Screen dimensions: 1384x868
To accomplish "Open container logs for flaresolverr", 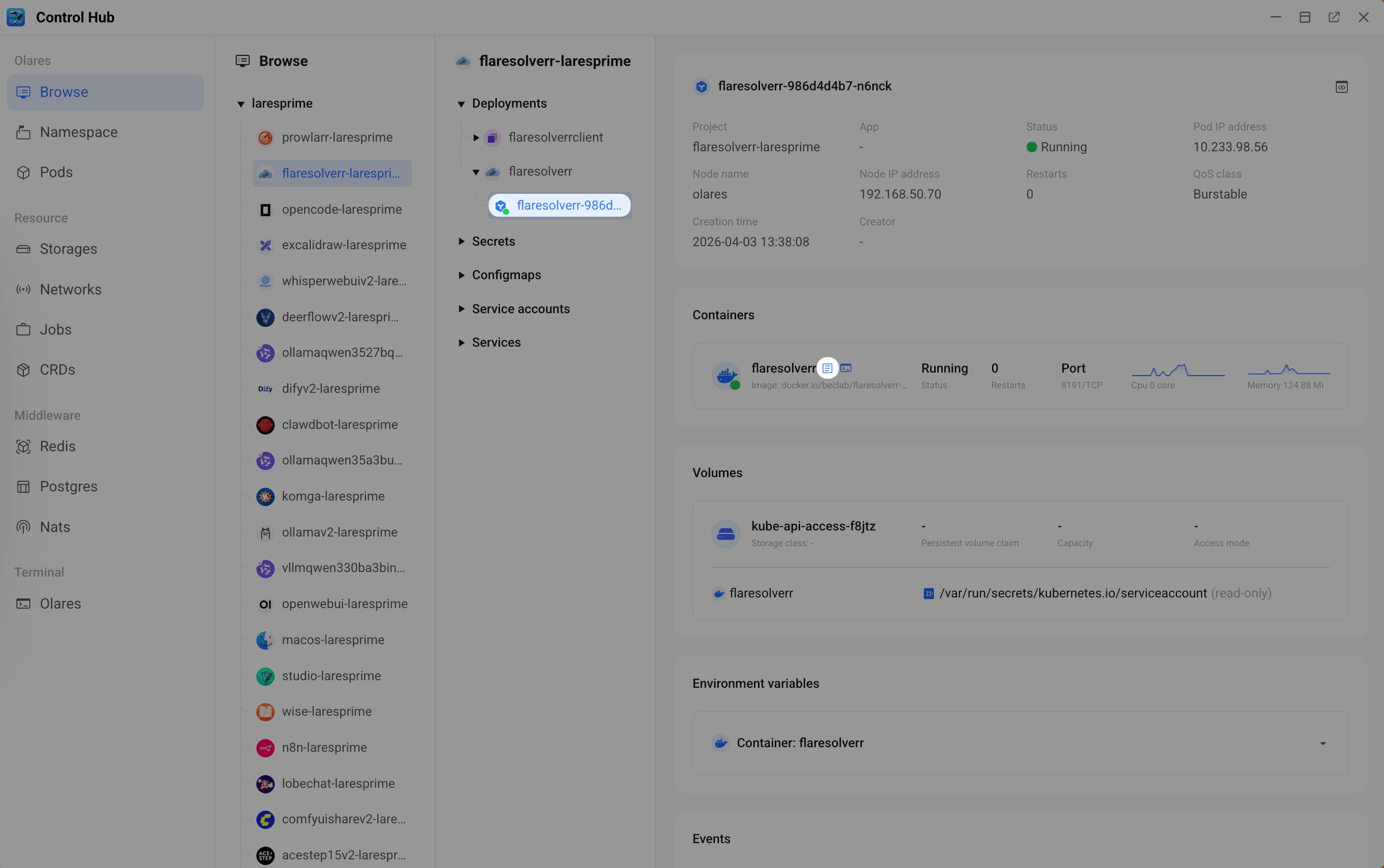I will (827, 368).
